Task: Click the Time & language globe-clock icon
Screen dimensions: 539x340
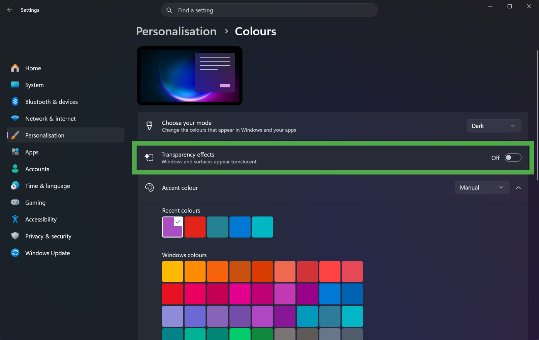Action: pos(15,185)
